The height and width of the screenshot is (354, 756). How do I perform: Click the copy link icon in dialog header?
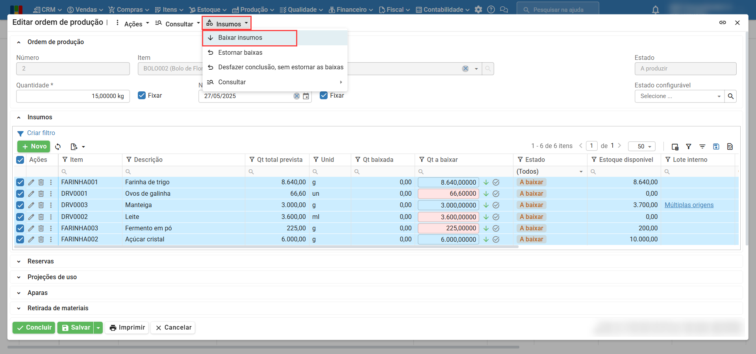click(723, 22)
